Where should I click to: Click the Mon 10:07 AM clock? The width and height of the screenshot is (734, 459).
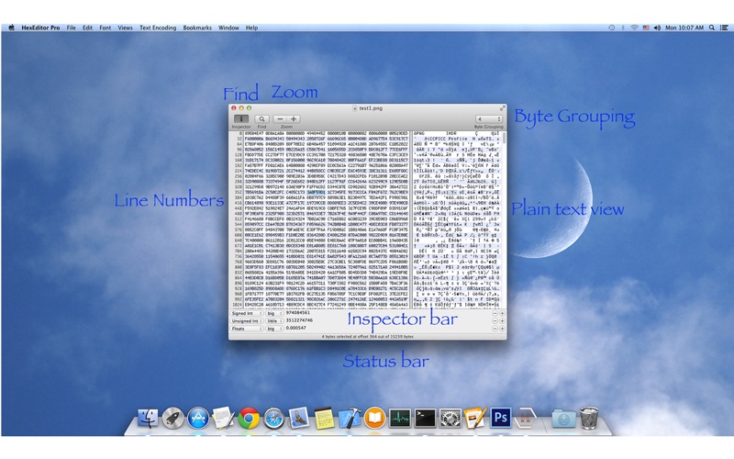pyautogui.click(x=684, y=28)
